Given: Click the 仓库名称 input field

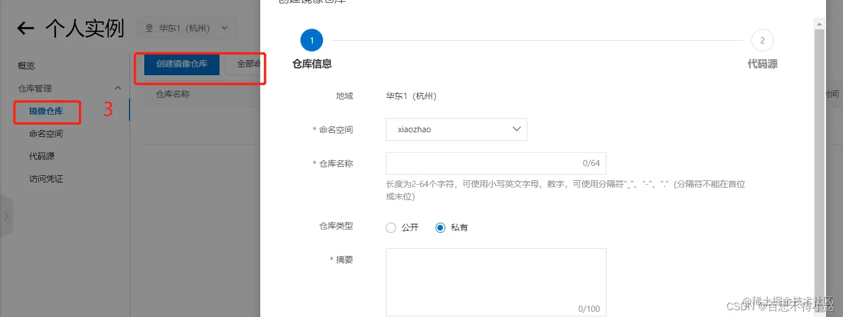Looking at the screenshot, I should coord(496,163).
